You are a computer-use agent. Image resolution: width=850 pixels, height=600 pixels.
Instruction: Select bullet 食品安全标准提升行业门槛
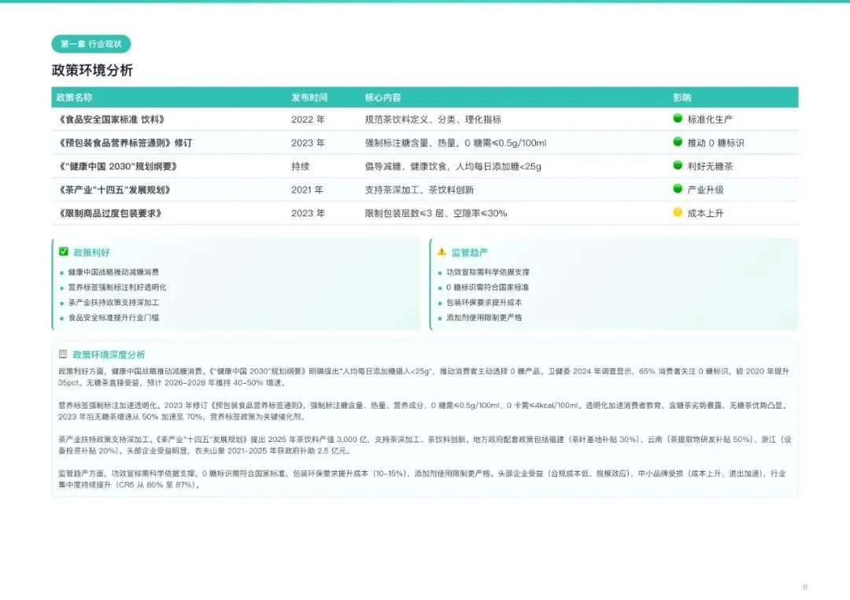pyautogui.click(x=113, y=318)
